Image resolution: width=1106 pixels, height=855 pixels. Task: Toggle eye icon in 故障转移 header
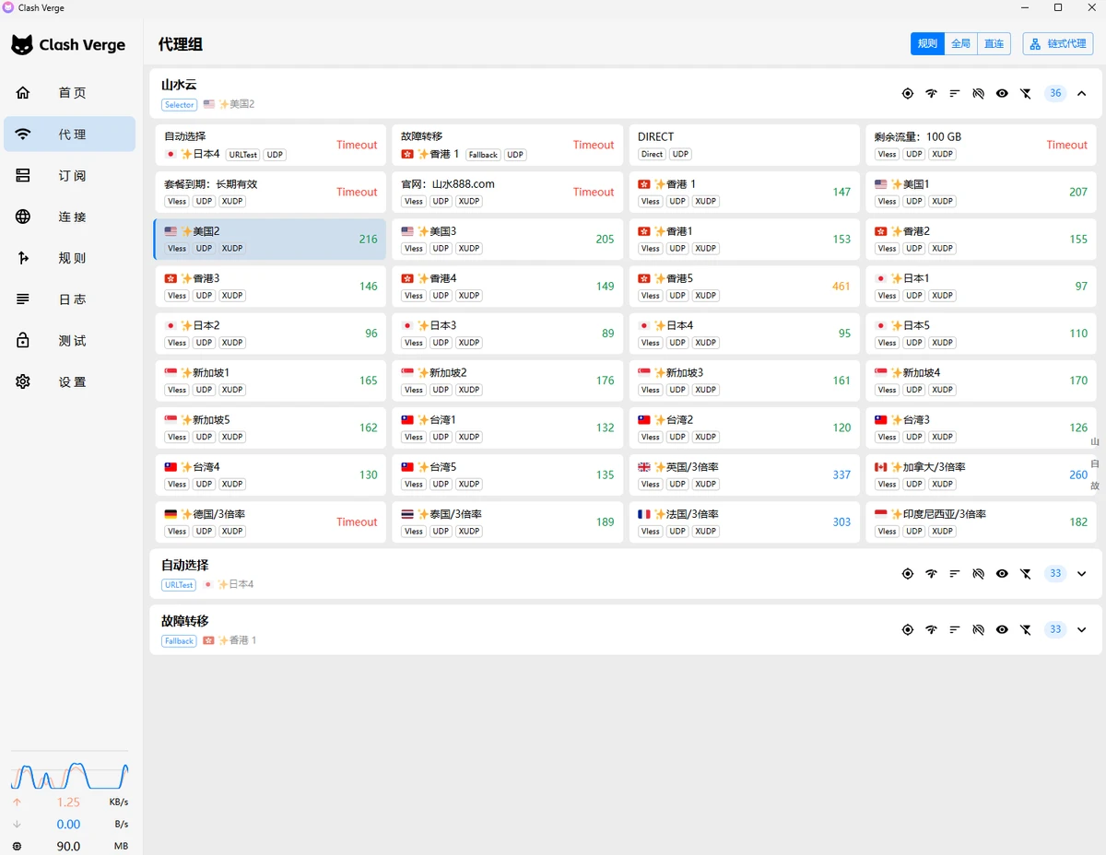[x=1002, y=629]
